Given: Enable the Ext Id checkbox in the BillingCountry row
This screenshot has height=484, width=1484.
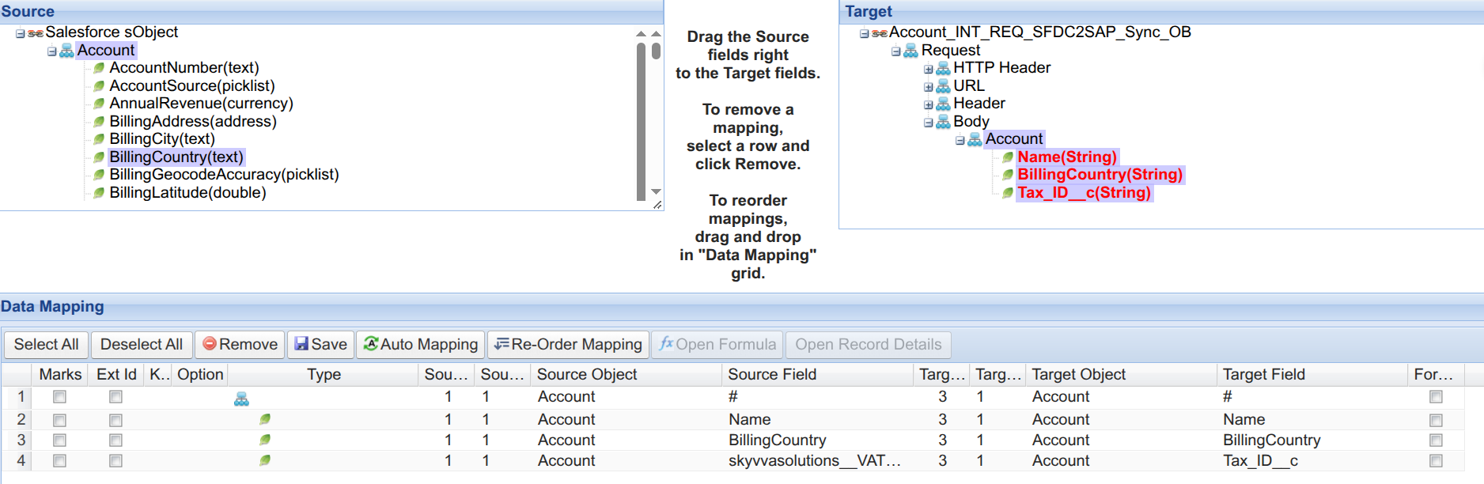Looking at the screenshot, I should point(115,441).
